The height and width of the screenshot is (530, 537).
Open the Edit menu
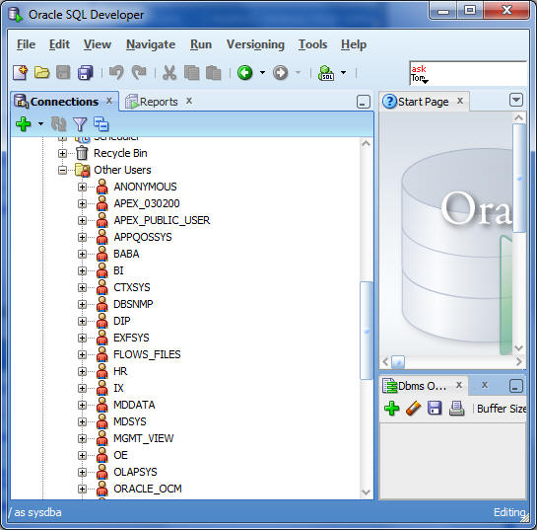coord(59,44)
